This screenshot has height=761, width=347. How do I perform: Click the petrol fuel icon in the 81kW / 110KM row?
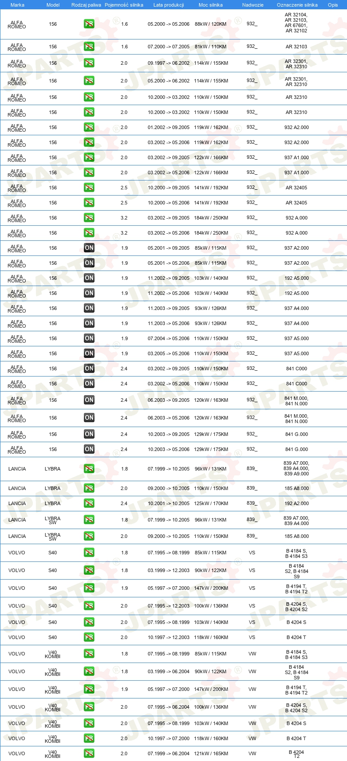pos(89,47)
